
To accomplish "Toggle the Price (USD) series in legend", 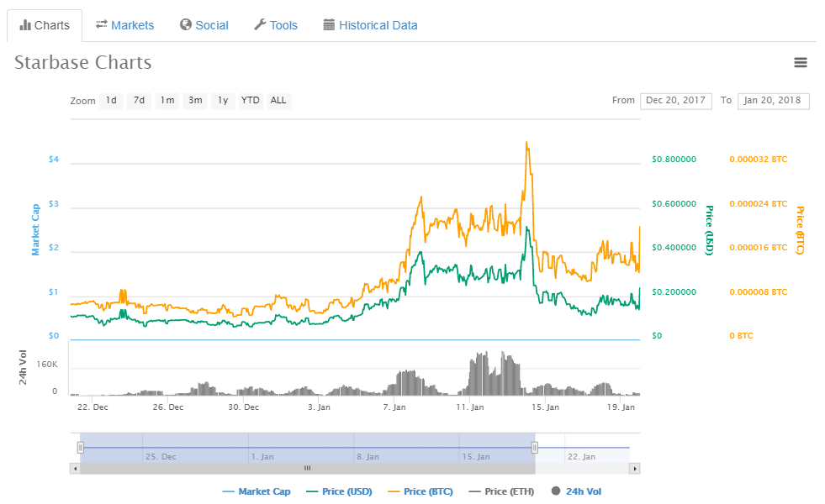I will coord(340,491).
